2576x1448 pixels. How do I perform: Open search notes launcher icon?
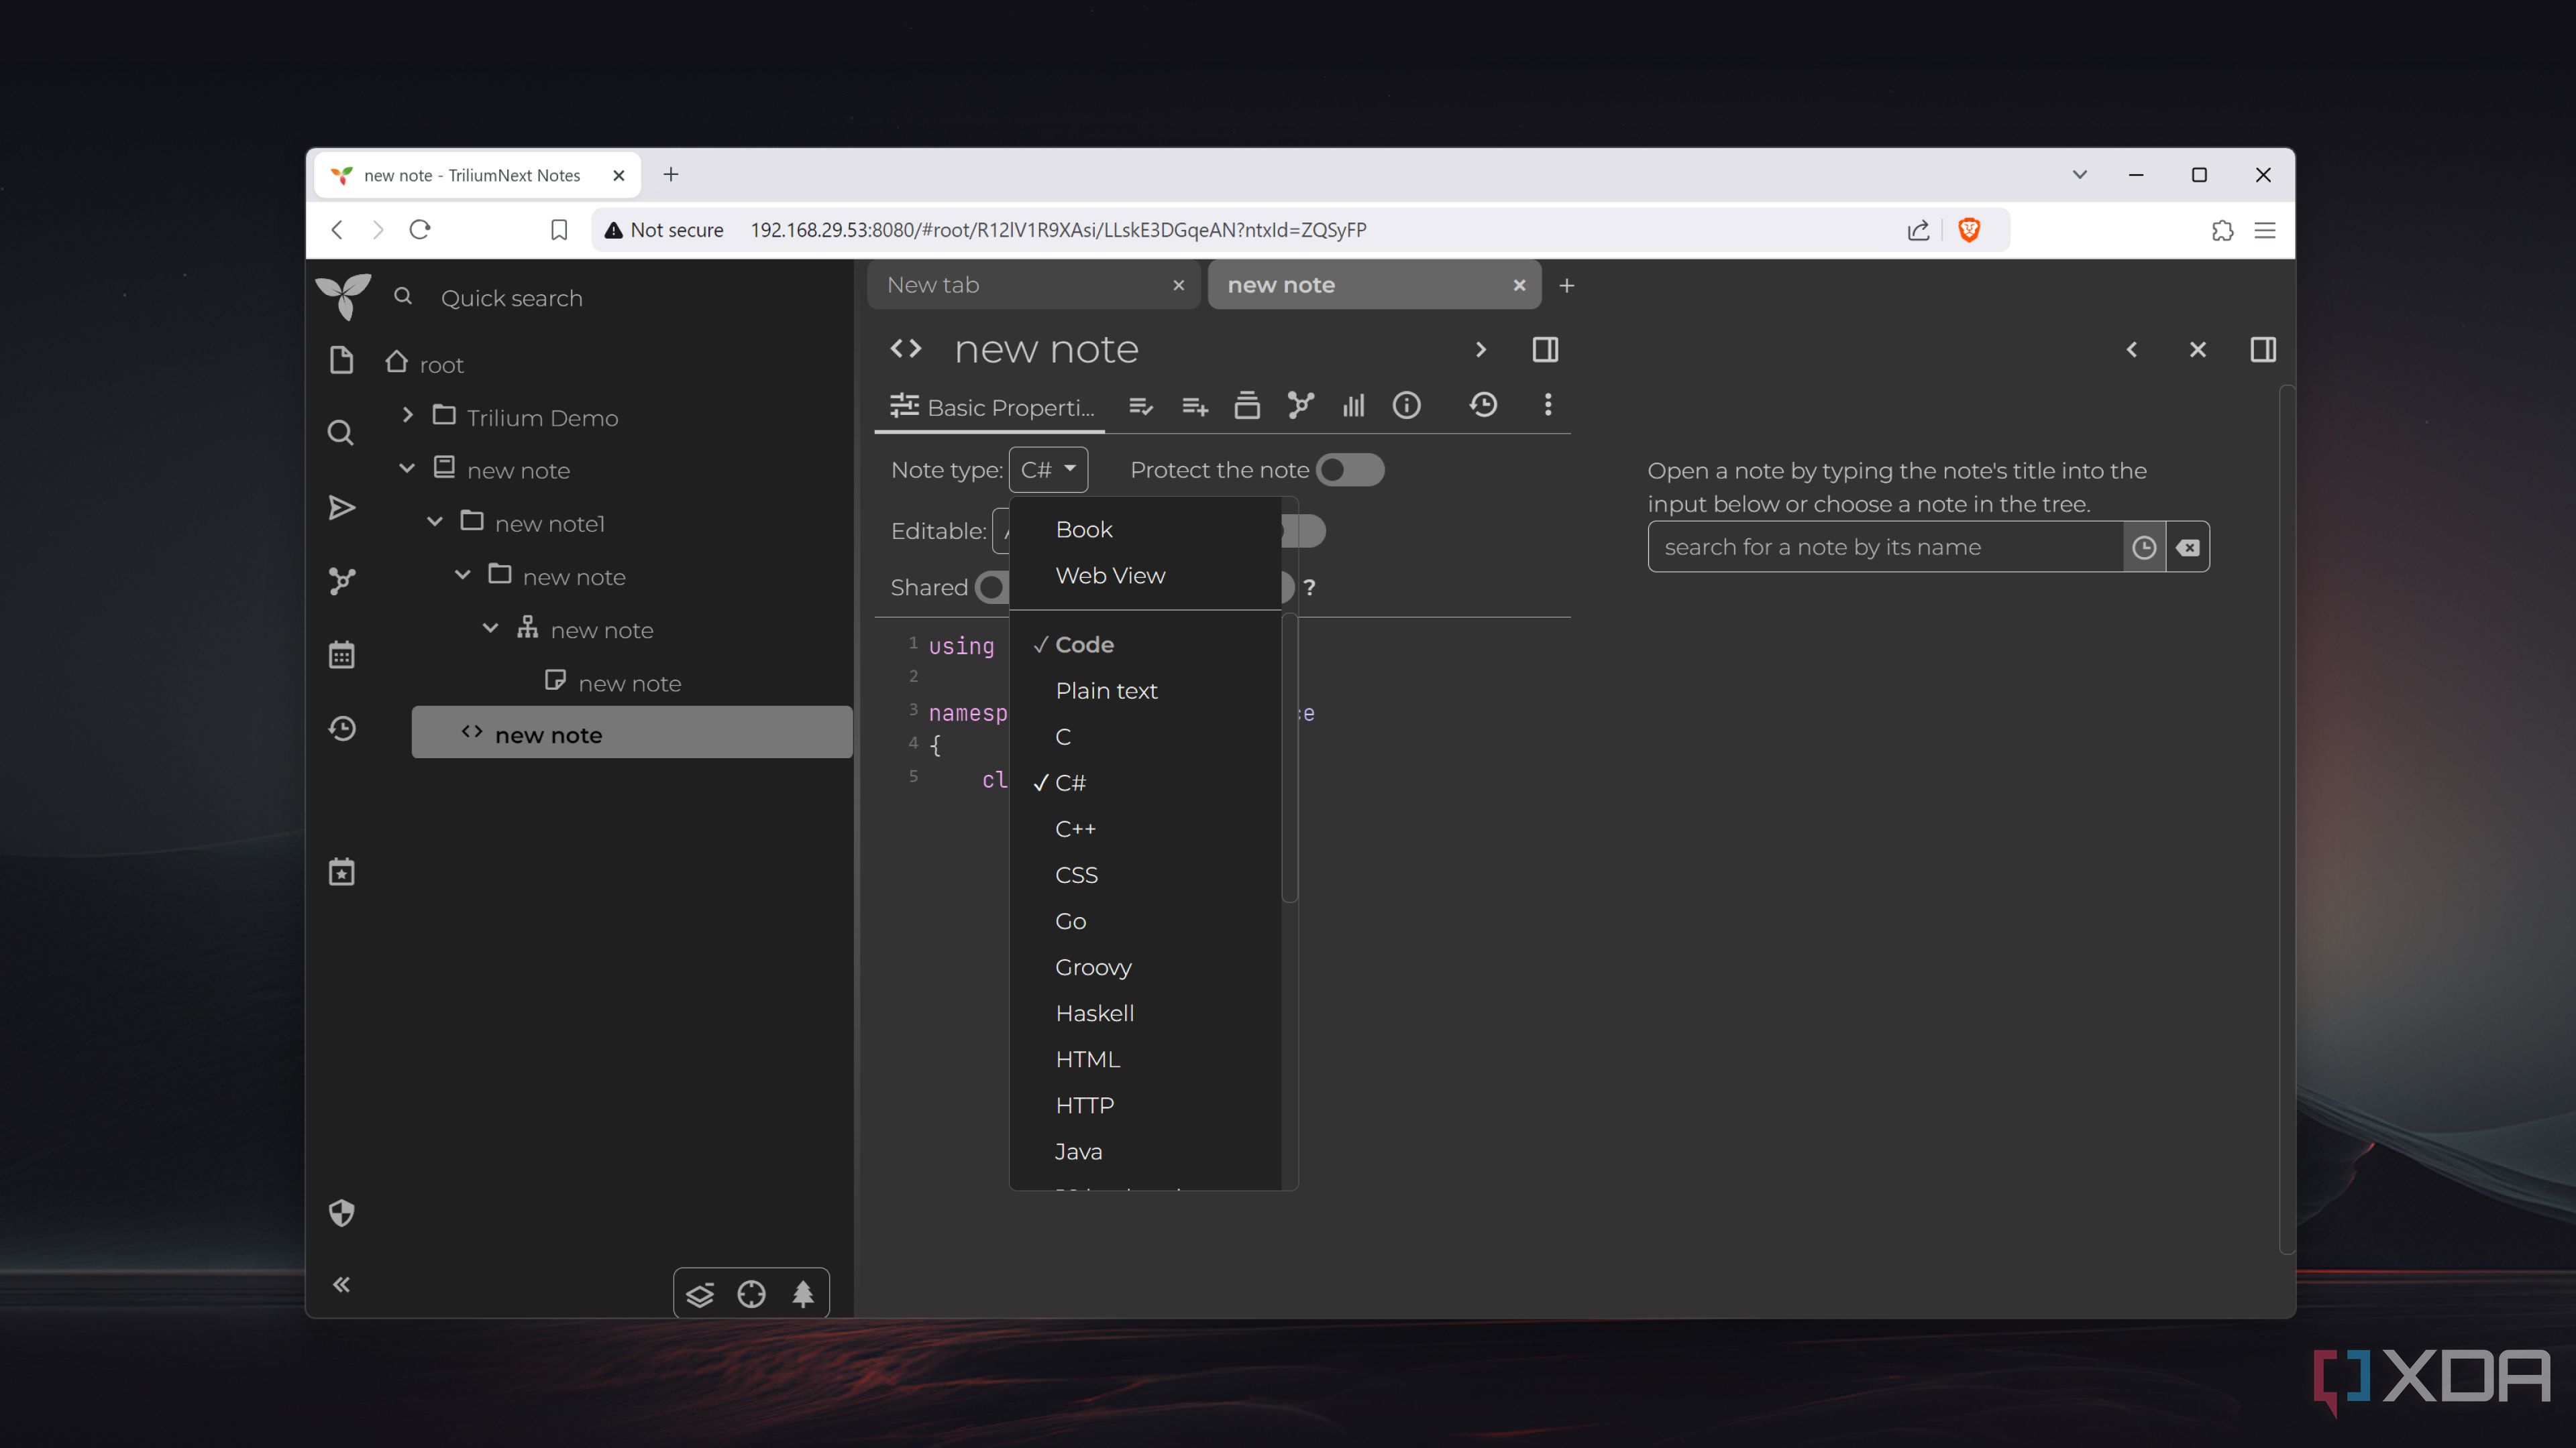pyautogui.click(x=341, y=432)
